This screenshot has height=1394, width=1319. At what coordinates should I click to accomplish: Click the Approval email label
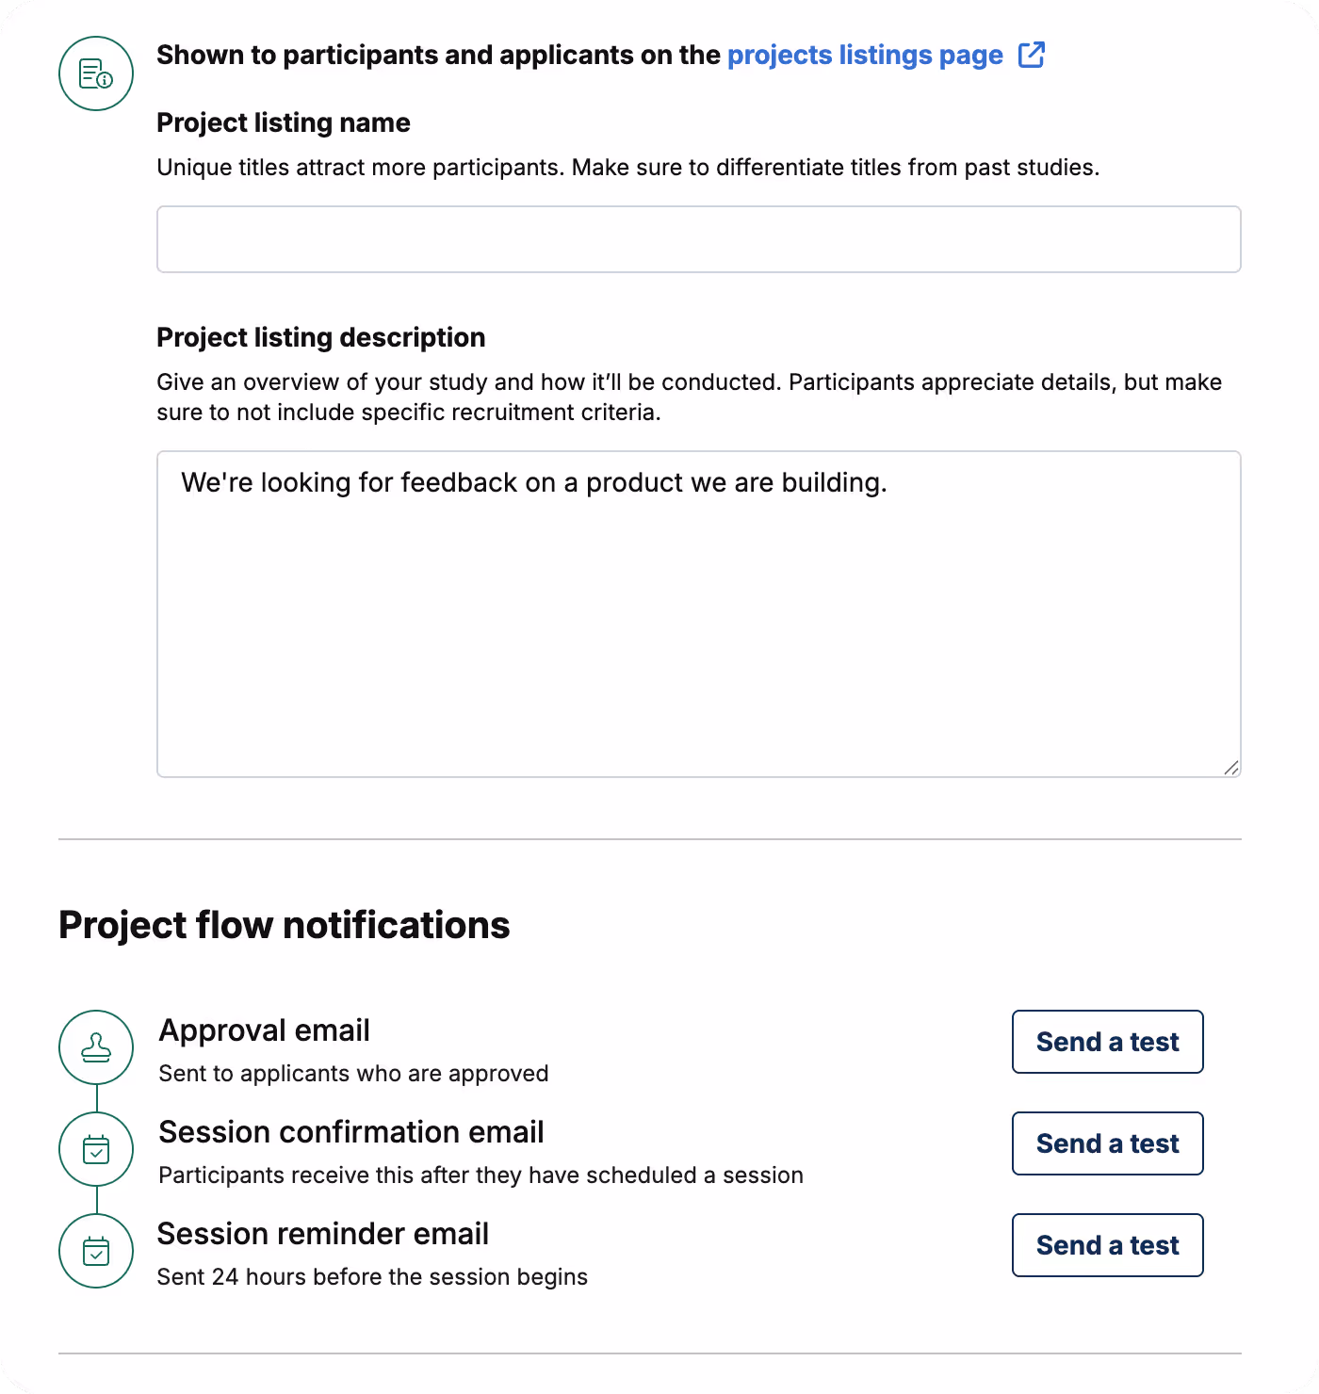[265, 1030]
